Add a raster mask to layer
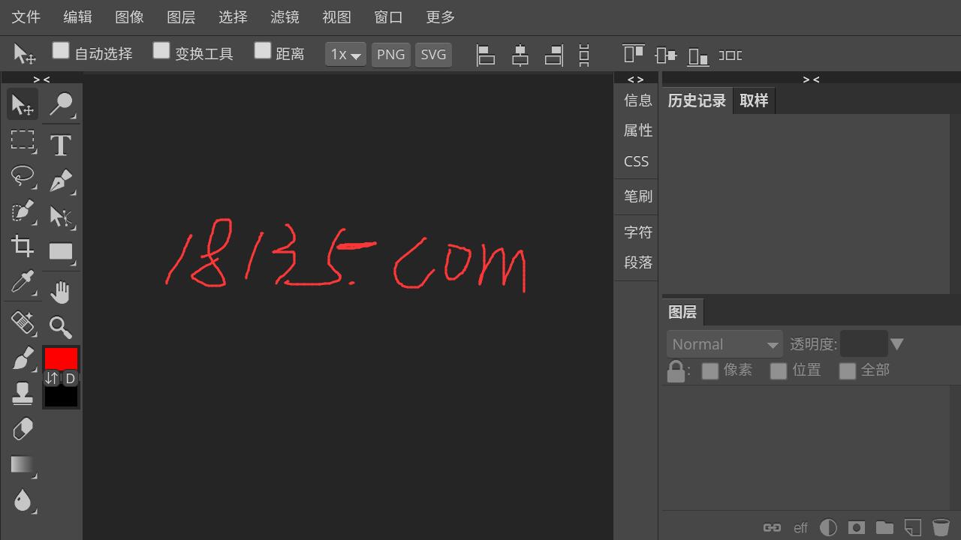 [x=857, y=528]
